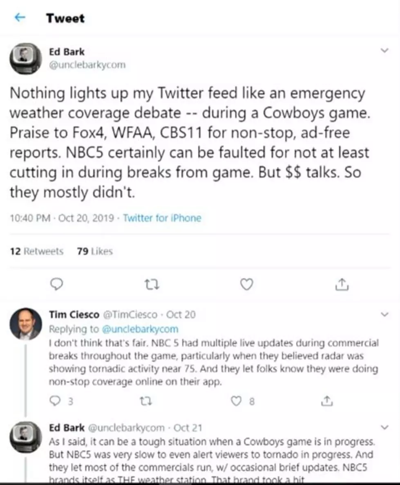View the 12 Retweets list
The height and width of the screenshot is (485, 400).
36,251
